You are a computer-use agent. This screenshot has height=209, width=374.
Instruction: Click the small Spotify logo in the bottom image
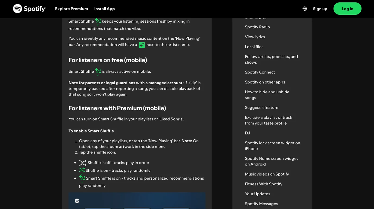tap(77, 201)
